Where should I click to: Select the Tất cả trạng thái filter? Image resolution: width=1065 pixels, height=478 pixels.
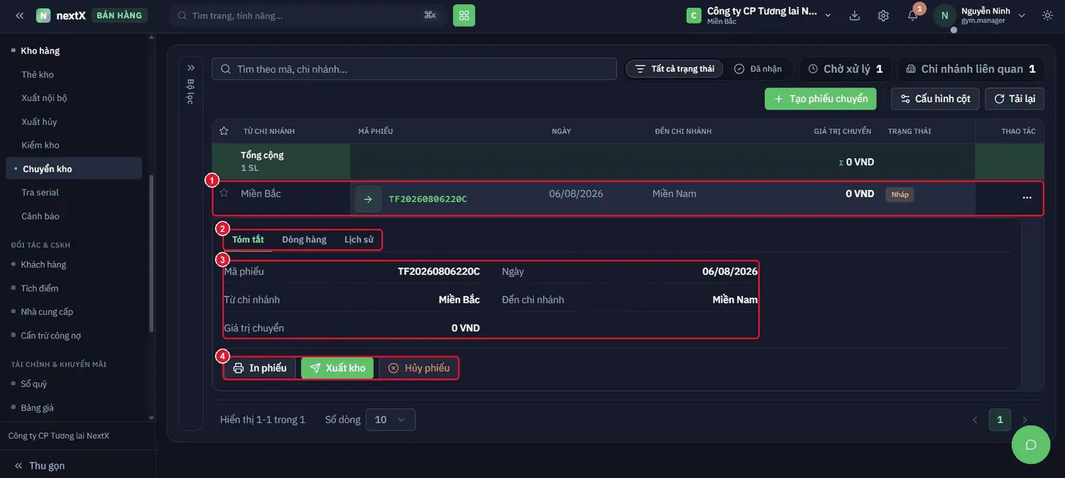[x=674, y=69]
